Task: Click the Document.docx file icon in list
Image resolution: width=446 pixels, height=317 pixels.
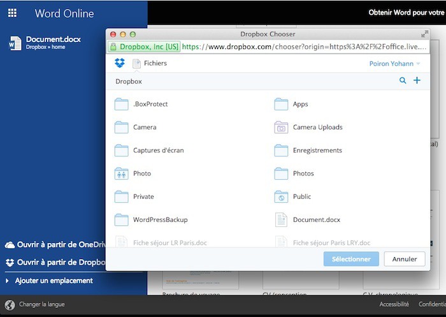Action: click(x=281, y=219)
